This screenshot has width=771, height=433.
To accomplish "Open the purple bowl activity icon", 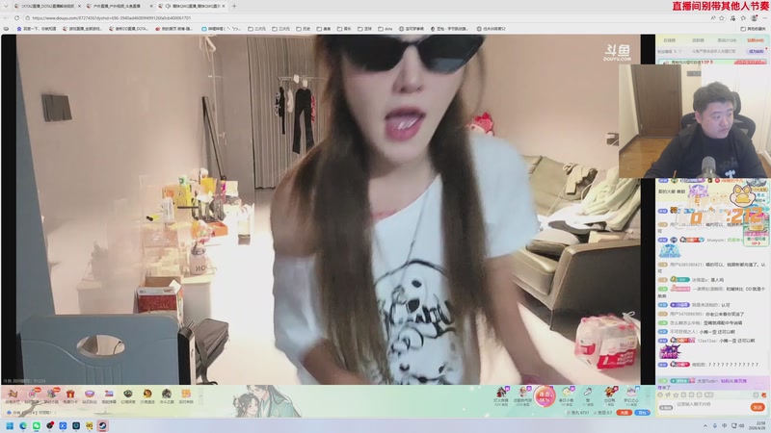I will [x=90, y=395].
